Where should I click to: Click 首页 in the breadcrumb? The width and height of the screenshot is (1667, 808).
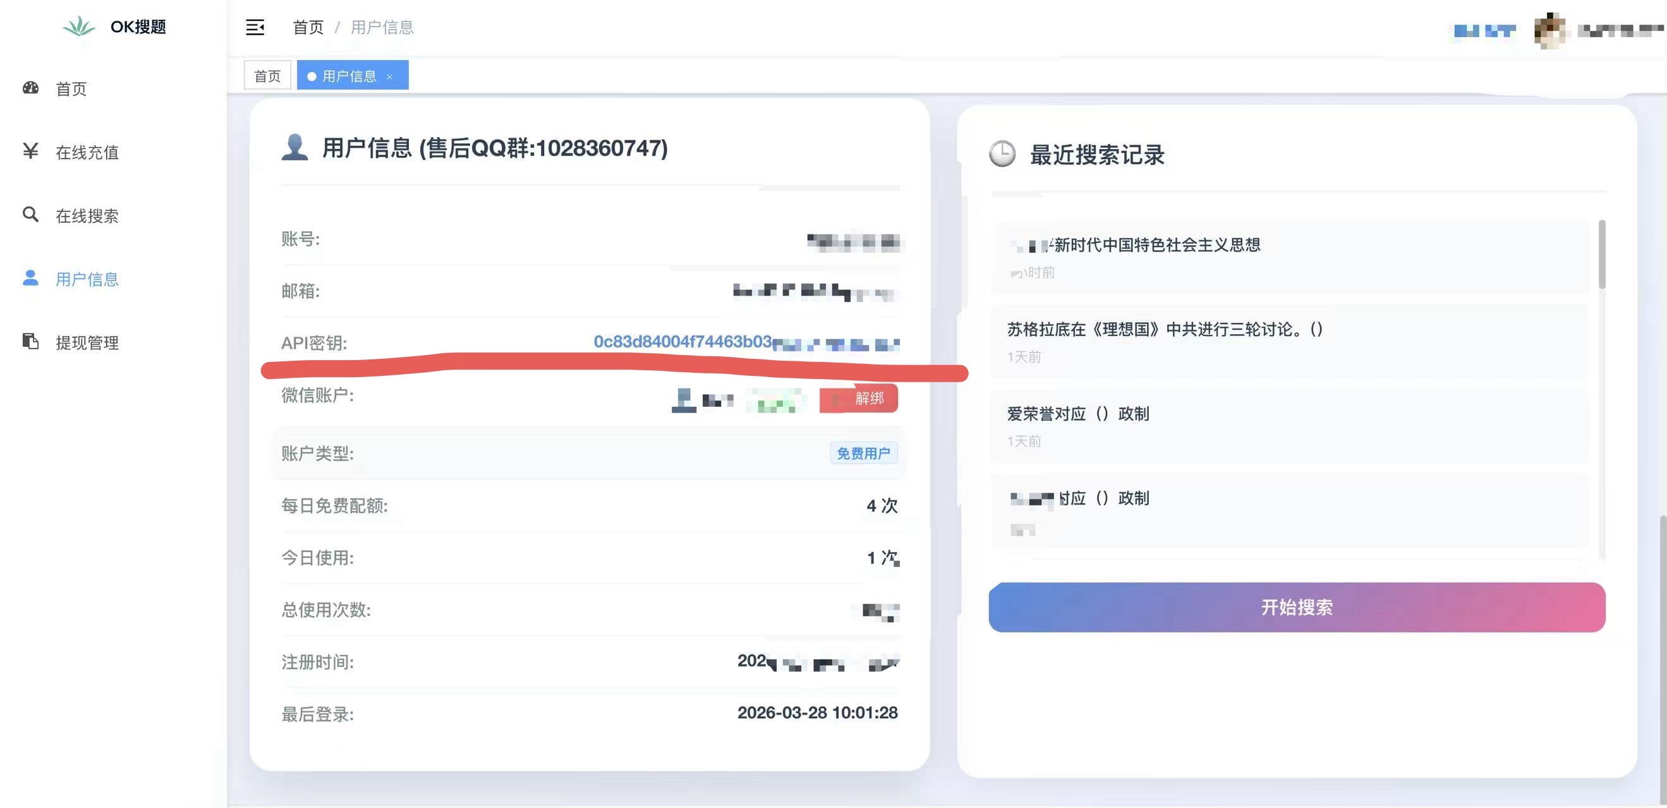pos(307,27)
